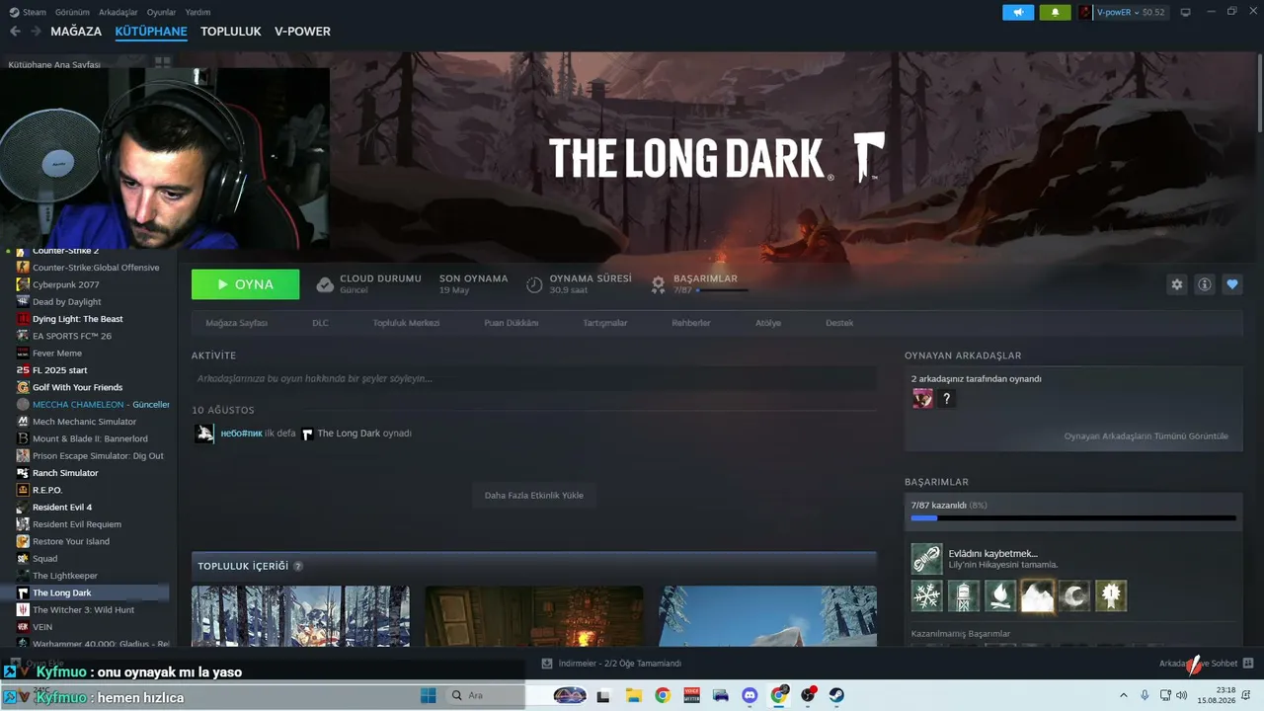Click Oynayan Arkadaşların Tümünü Görüntüle link
1264x711 pixels.
pos(1145,436)
